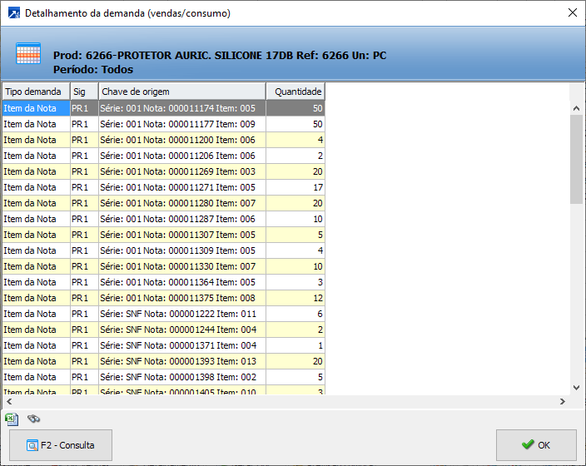Select row with Nota 000011375 Item 008
Screen dimensions: 586x466
tap(164, 298)
